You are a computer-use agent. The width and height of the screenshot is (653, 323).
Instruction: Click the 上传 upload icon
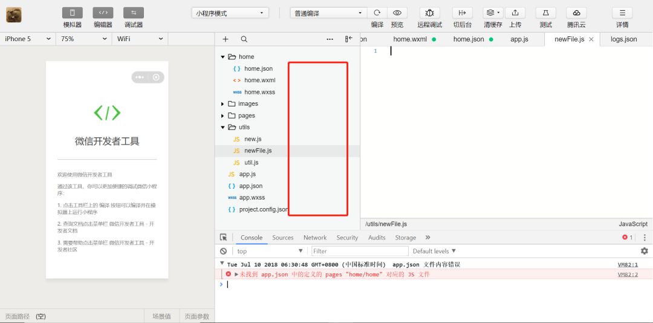click(515, 13)
